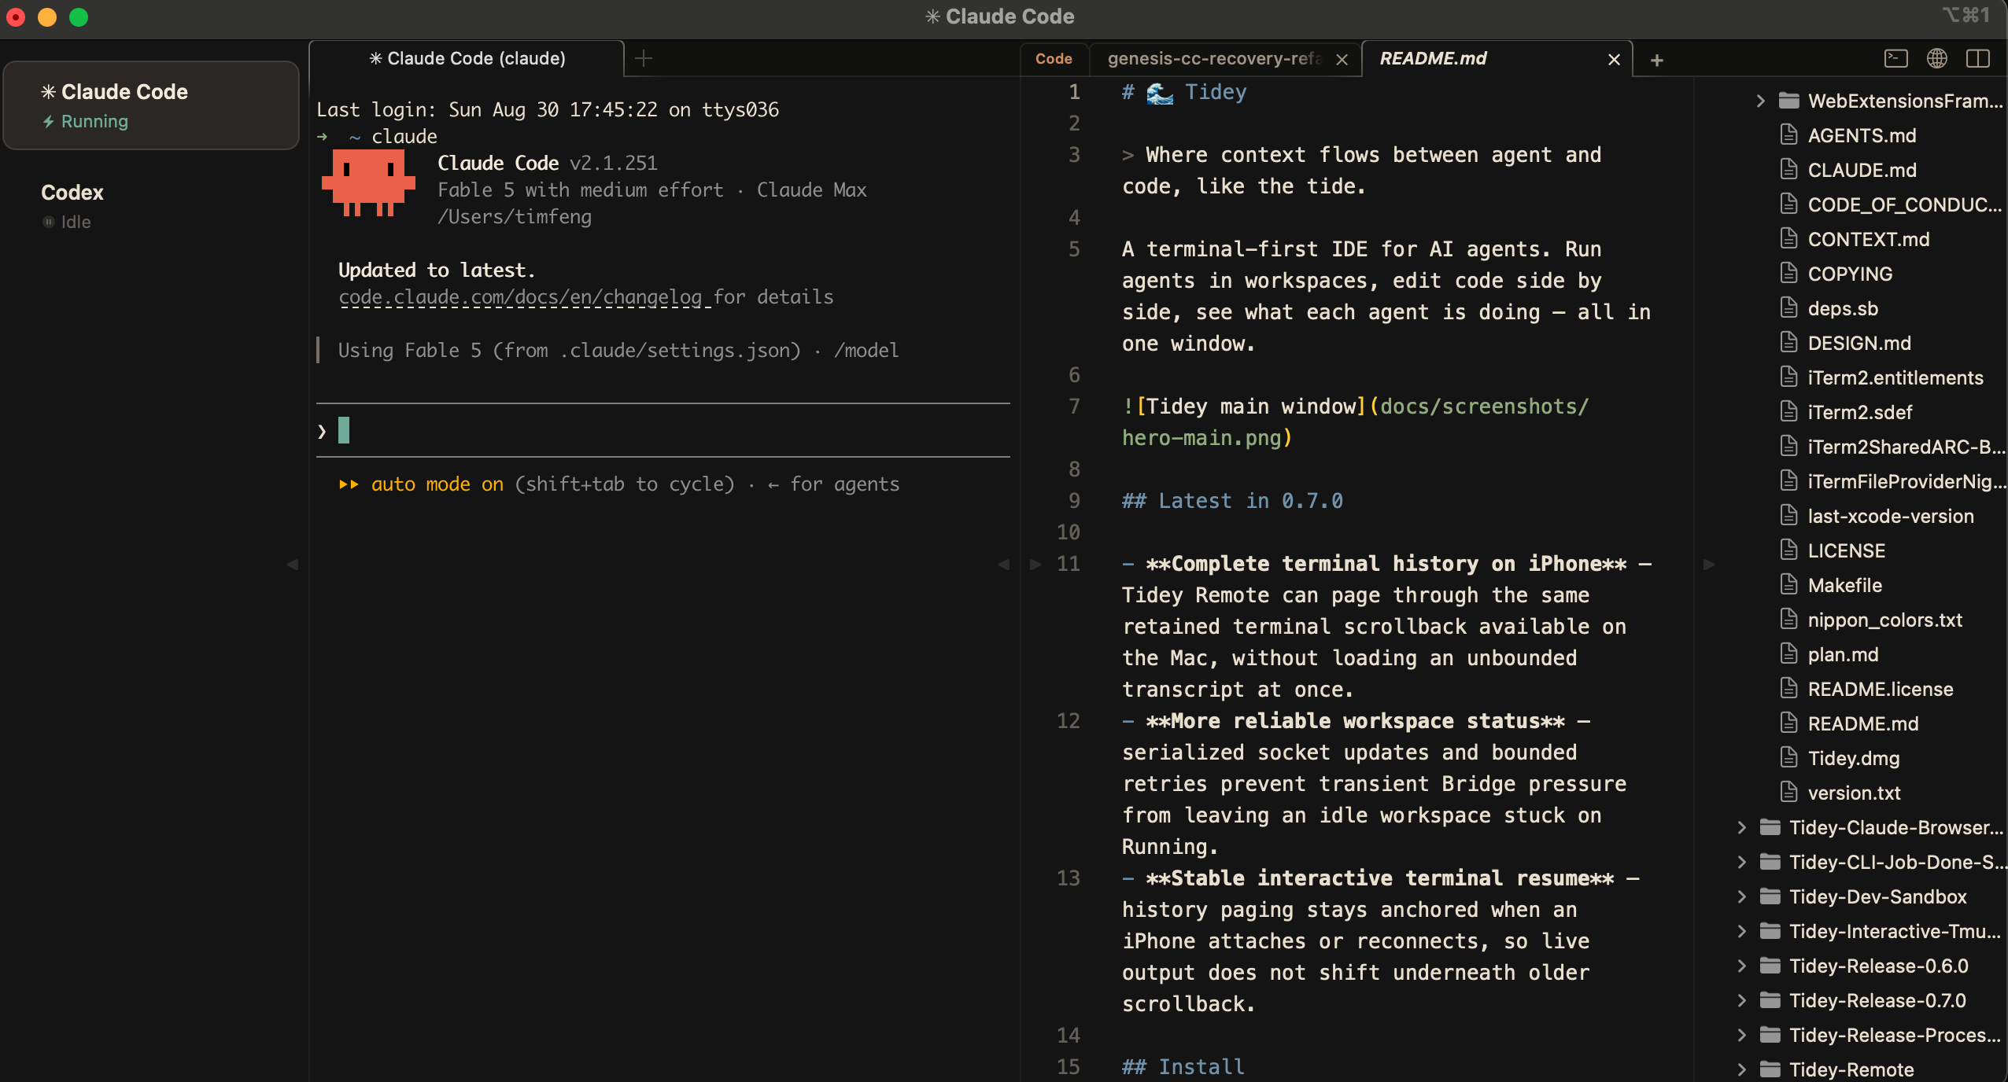2008x1082 pixels.
Task: Click the file icon beside version.txt
Action: tap(1789, 793)
